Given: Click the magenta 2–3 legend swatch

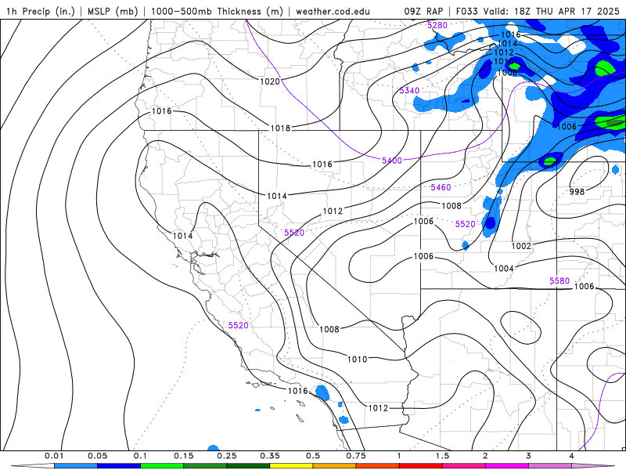Looking at the screenshot, I should [x=507, y=466].
